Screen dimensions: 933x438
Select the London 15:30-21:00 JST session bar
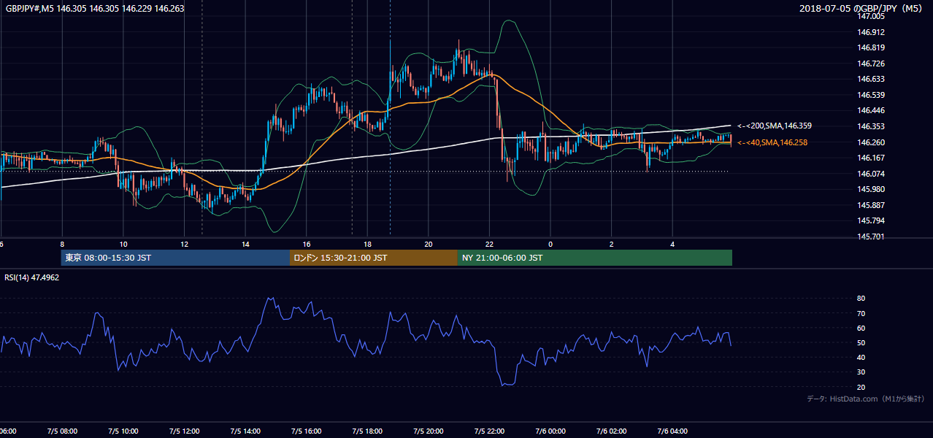[373, 258]
